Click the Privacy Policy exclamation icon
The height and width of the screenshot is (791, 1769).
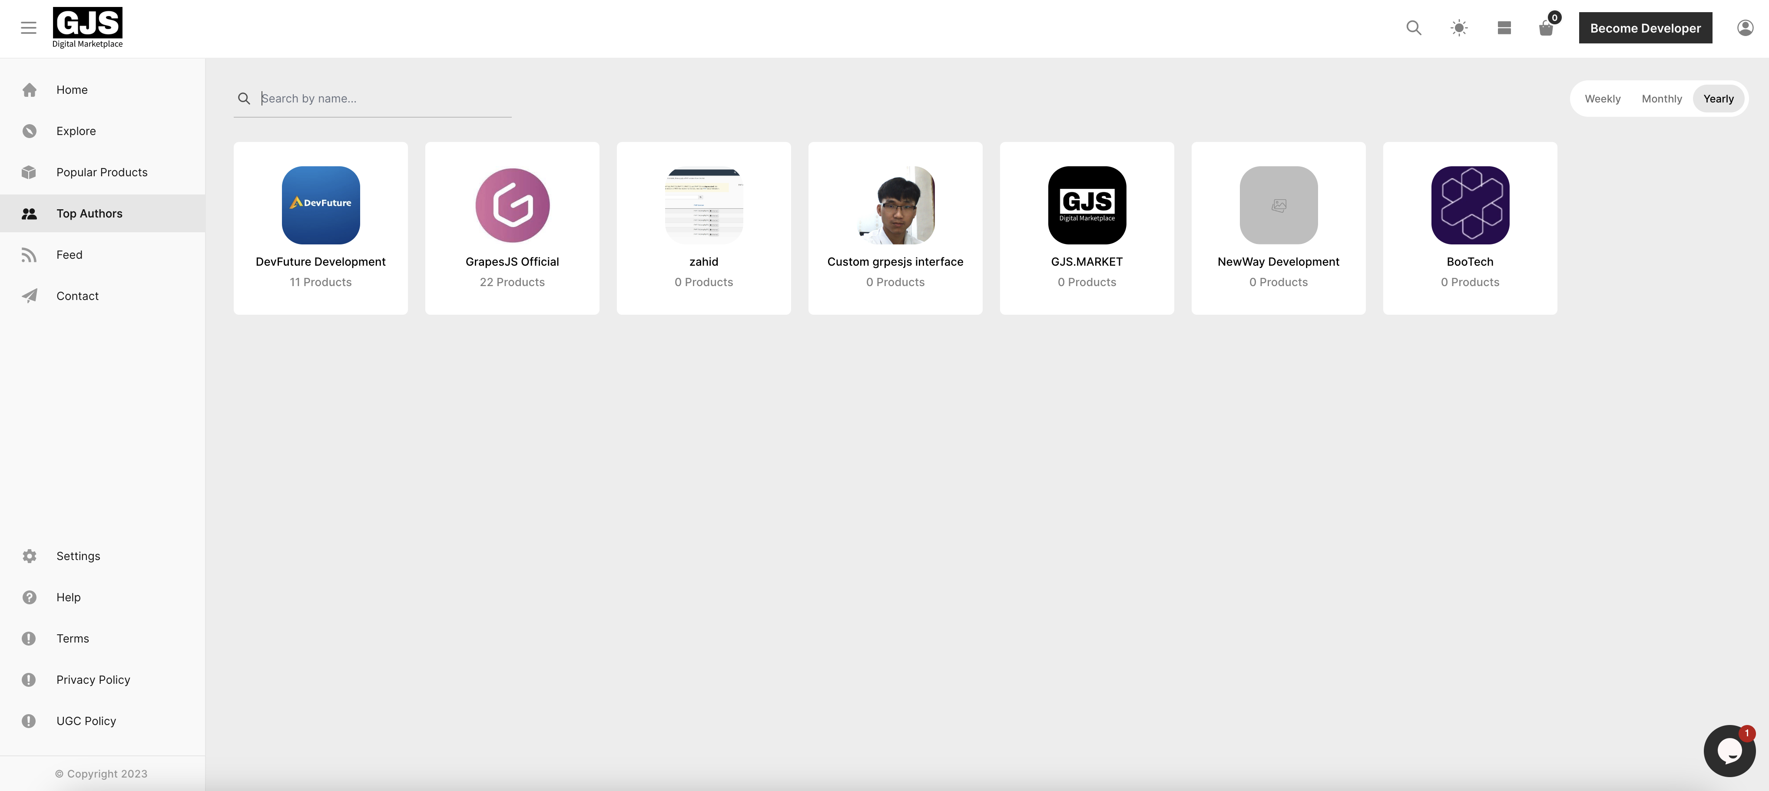click(29, 679)
